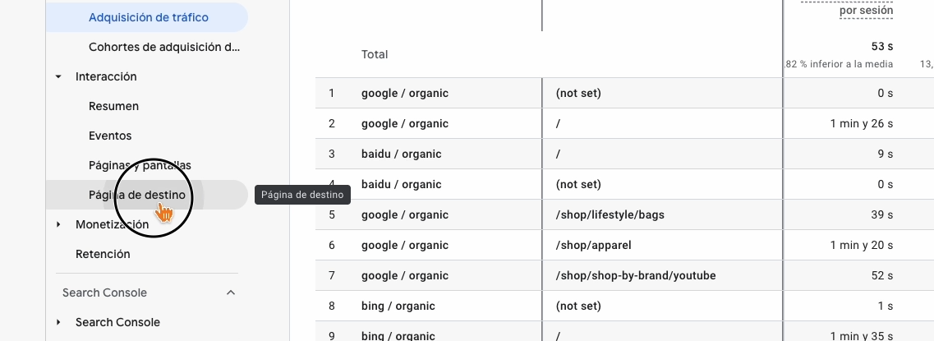This screenshot has width=934, height=341.
Task: Open Cohortes de adquisición report
Action: tap(164, 47)
